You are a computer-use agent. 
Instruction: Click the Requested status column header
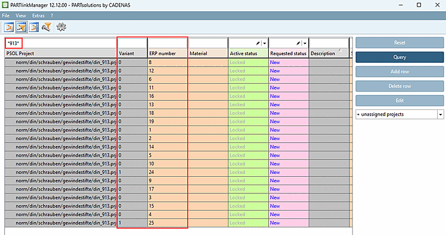tap(288, 53)
